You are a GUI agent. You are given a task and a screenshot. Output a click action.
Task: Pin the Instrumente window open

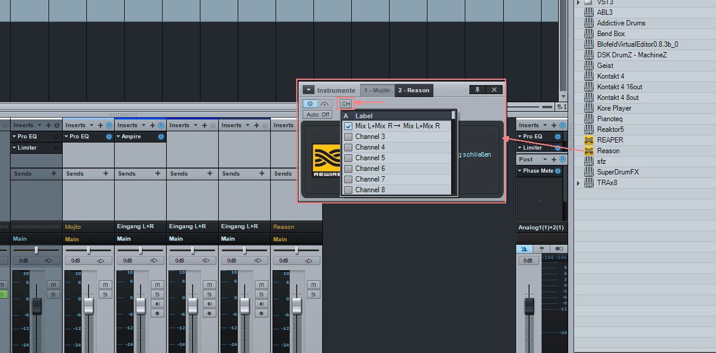[x=478, y=90]
